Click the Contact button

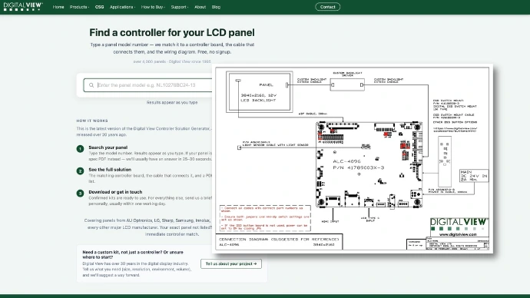tap(327, 7)
